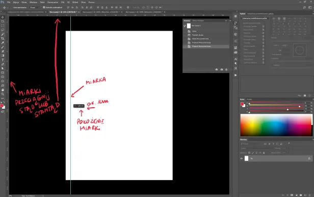314x197 pixels.
Task: Click the lock icon on Tło layer
Action: coord(309,159)
